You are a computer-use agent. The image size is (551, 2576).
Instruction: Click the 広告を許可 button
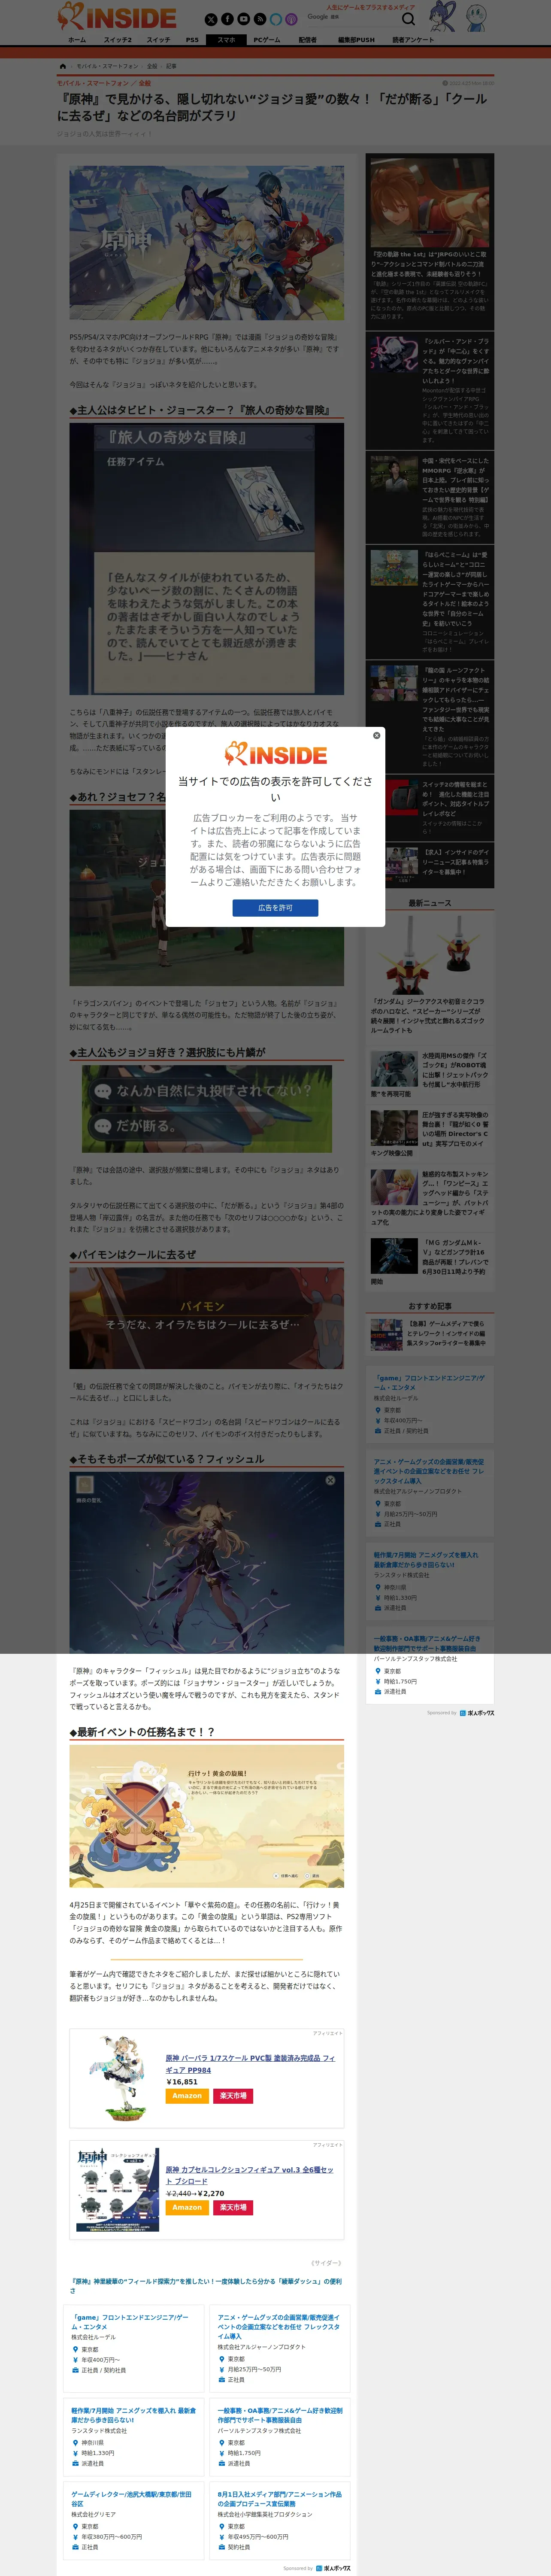275,907
